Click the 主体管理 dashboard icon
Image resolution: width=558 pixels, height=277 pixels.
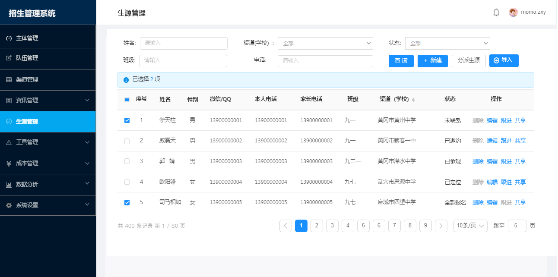click(x=9, y=38)
